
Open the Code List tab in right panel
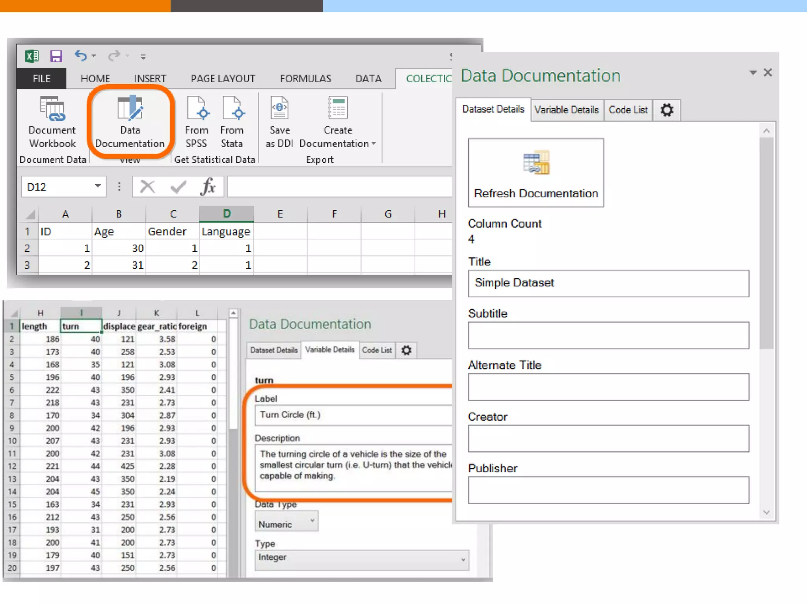click(x=628, y=110)
